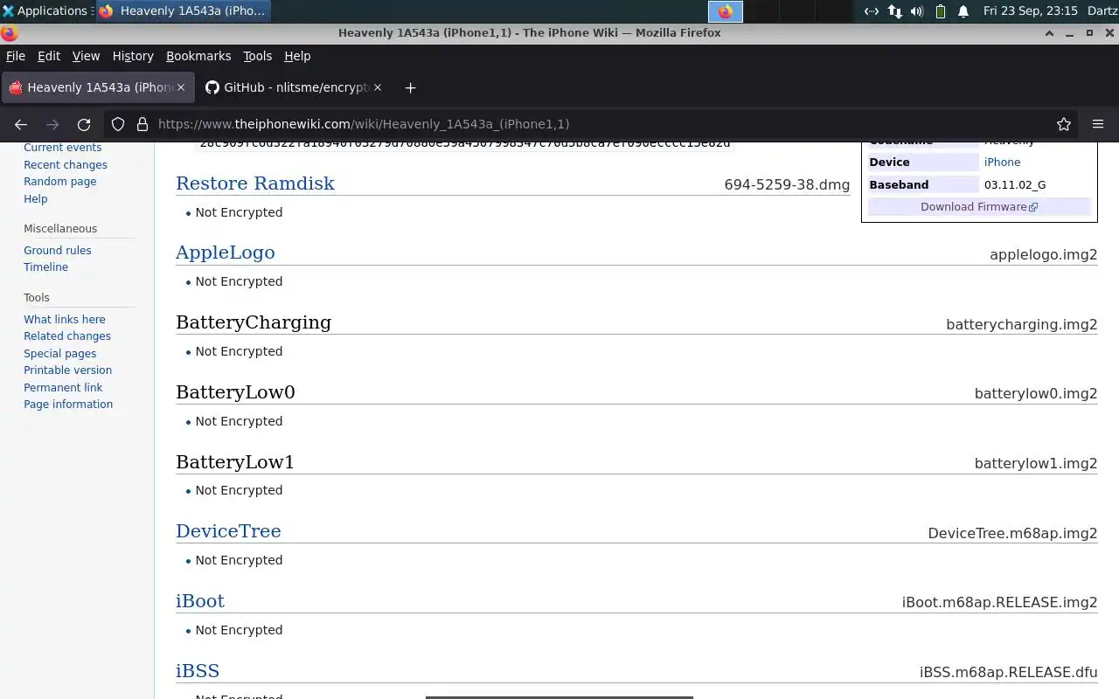
Task: Open tracking protection shield icon
Action: tap(118, 124)
